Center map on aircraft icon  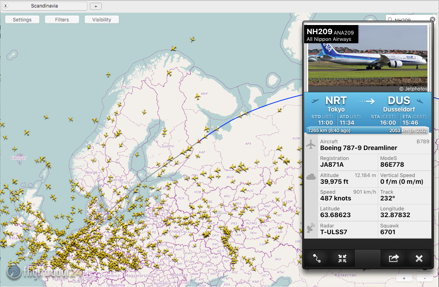pyautogui.click(x=342, y=258)
